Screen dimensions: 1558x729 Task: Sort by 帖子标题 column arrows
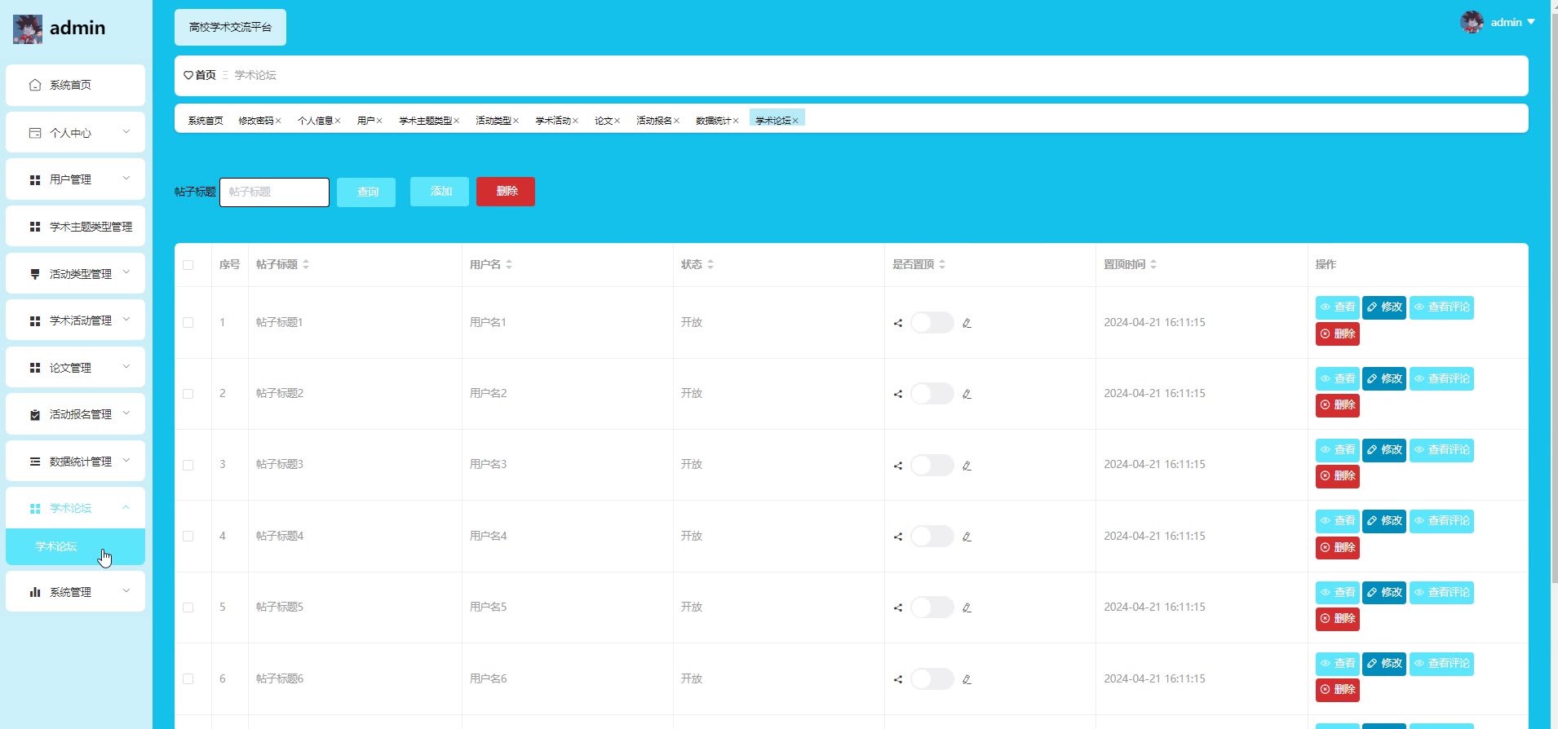pyautogui.click(x=306, y=264)
